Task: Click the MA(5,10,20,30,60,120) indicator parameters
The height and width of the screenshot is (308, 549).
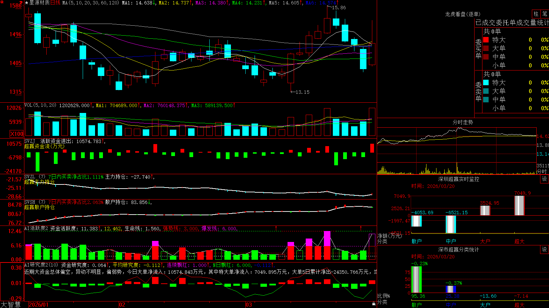Action: pos(91,3)
